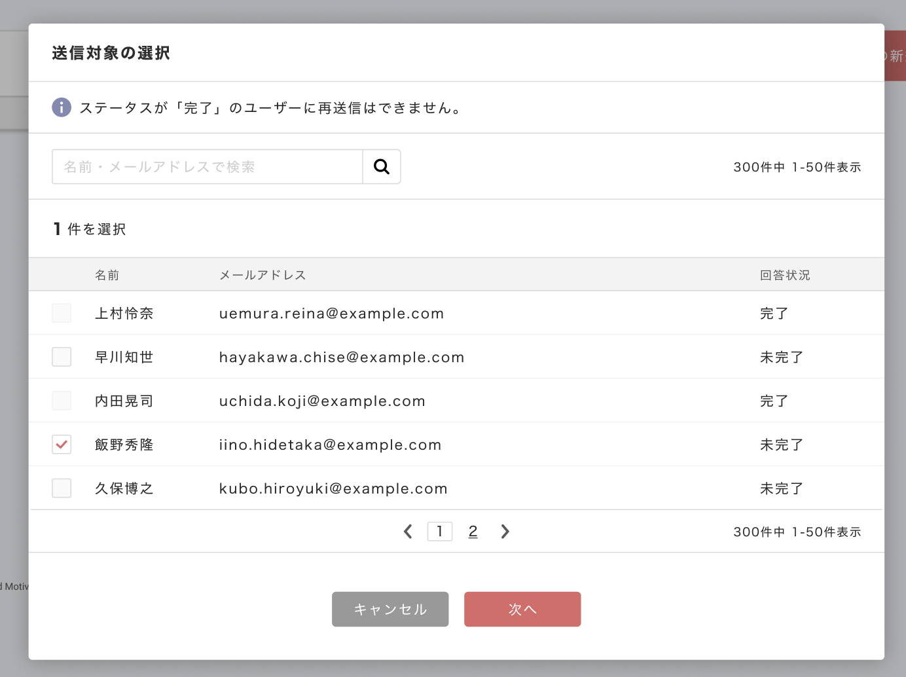This screenshot has height=677, width=906.
Task: Click the magnifier search icon button
Action: tap(382, 167)
